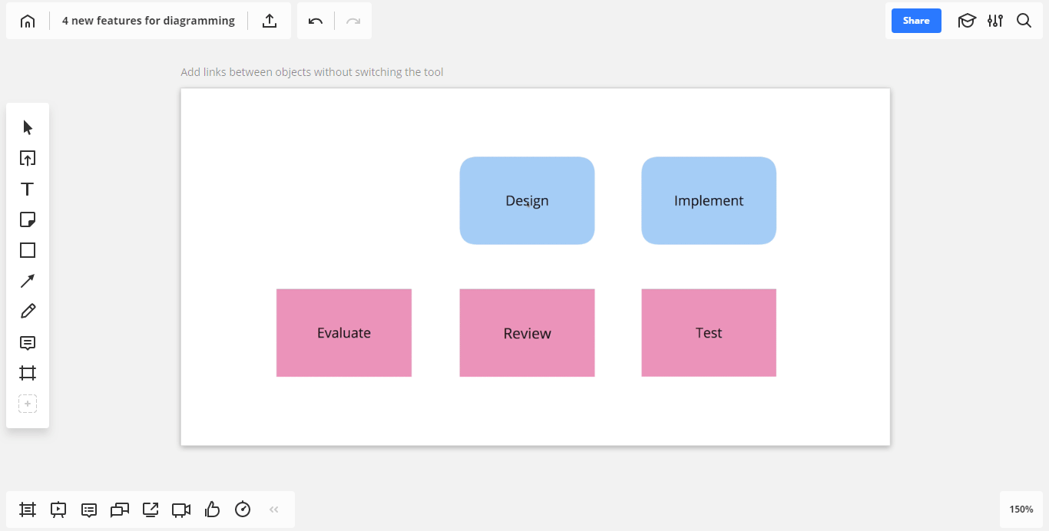This screenshot has height=531, width=1049.
Task: Open search magnifier icon
Action: [x=1024, y=21]
